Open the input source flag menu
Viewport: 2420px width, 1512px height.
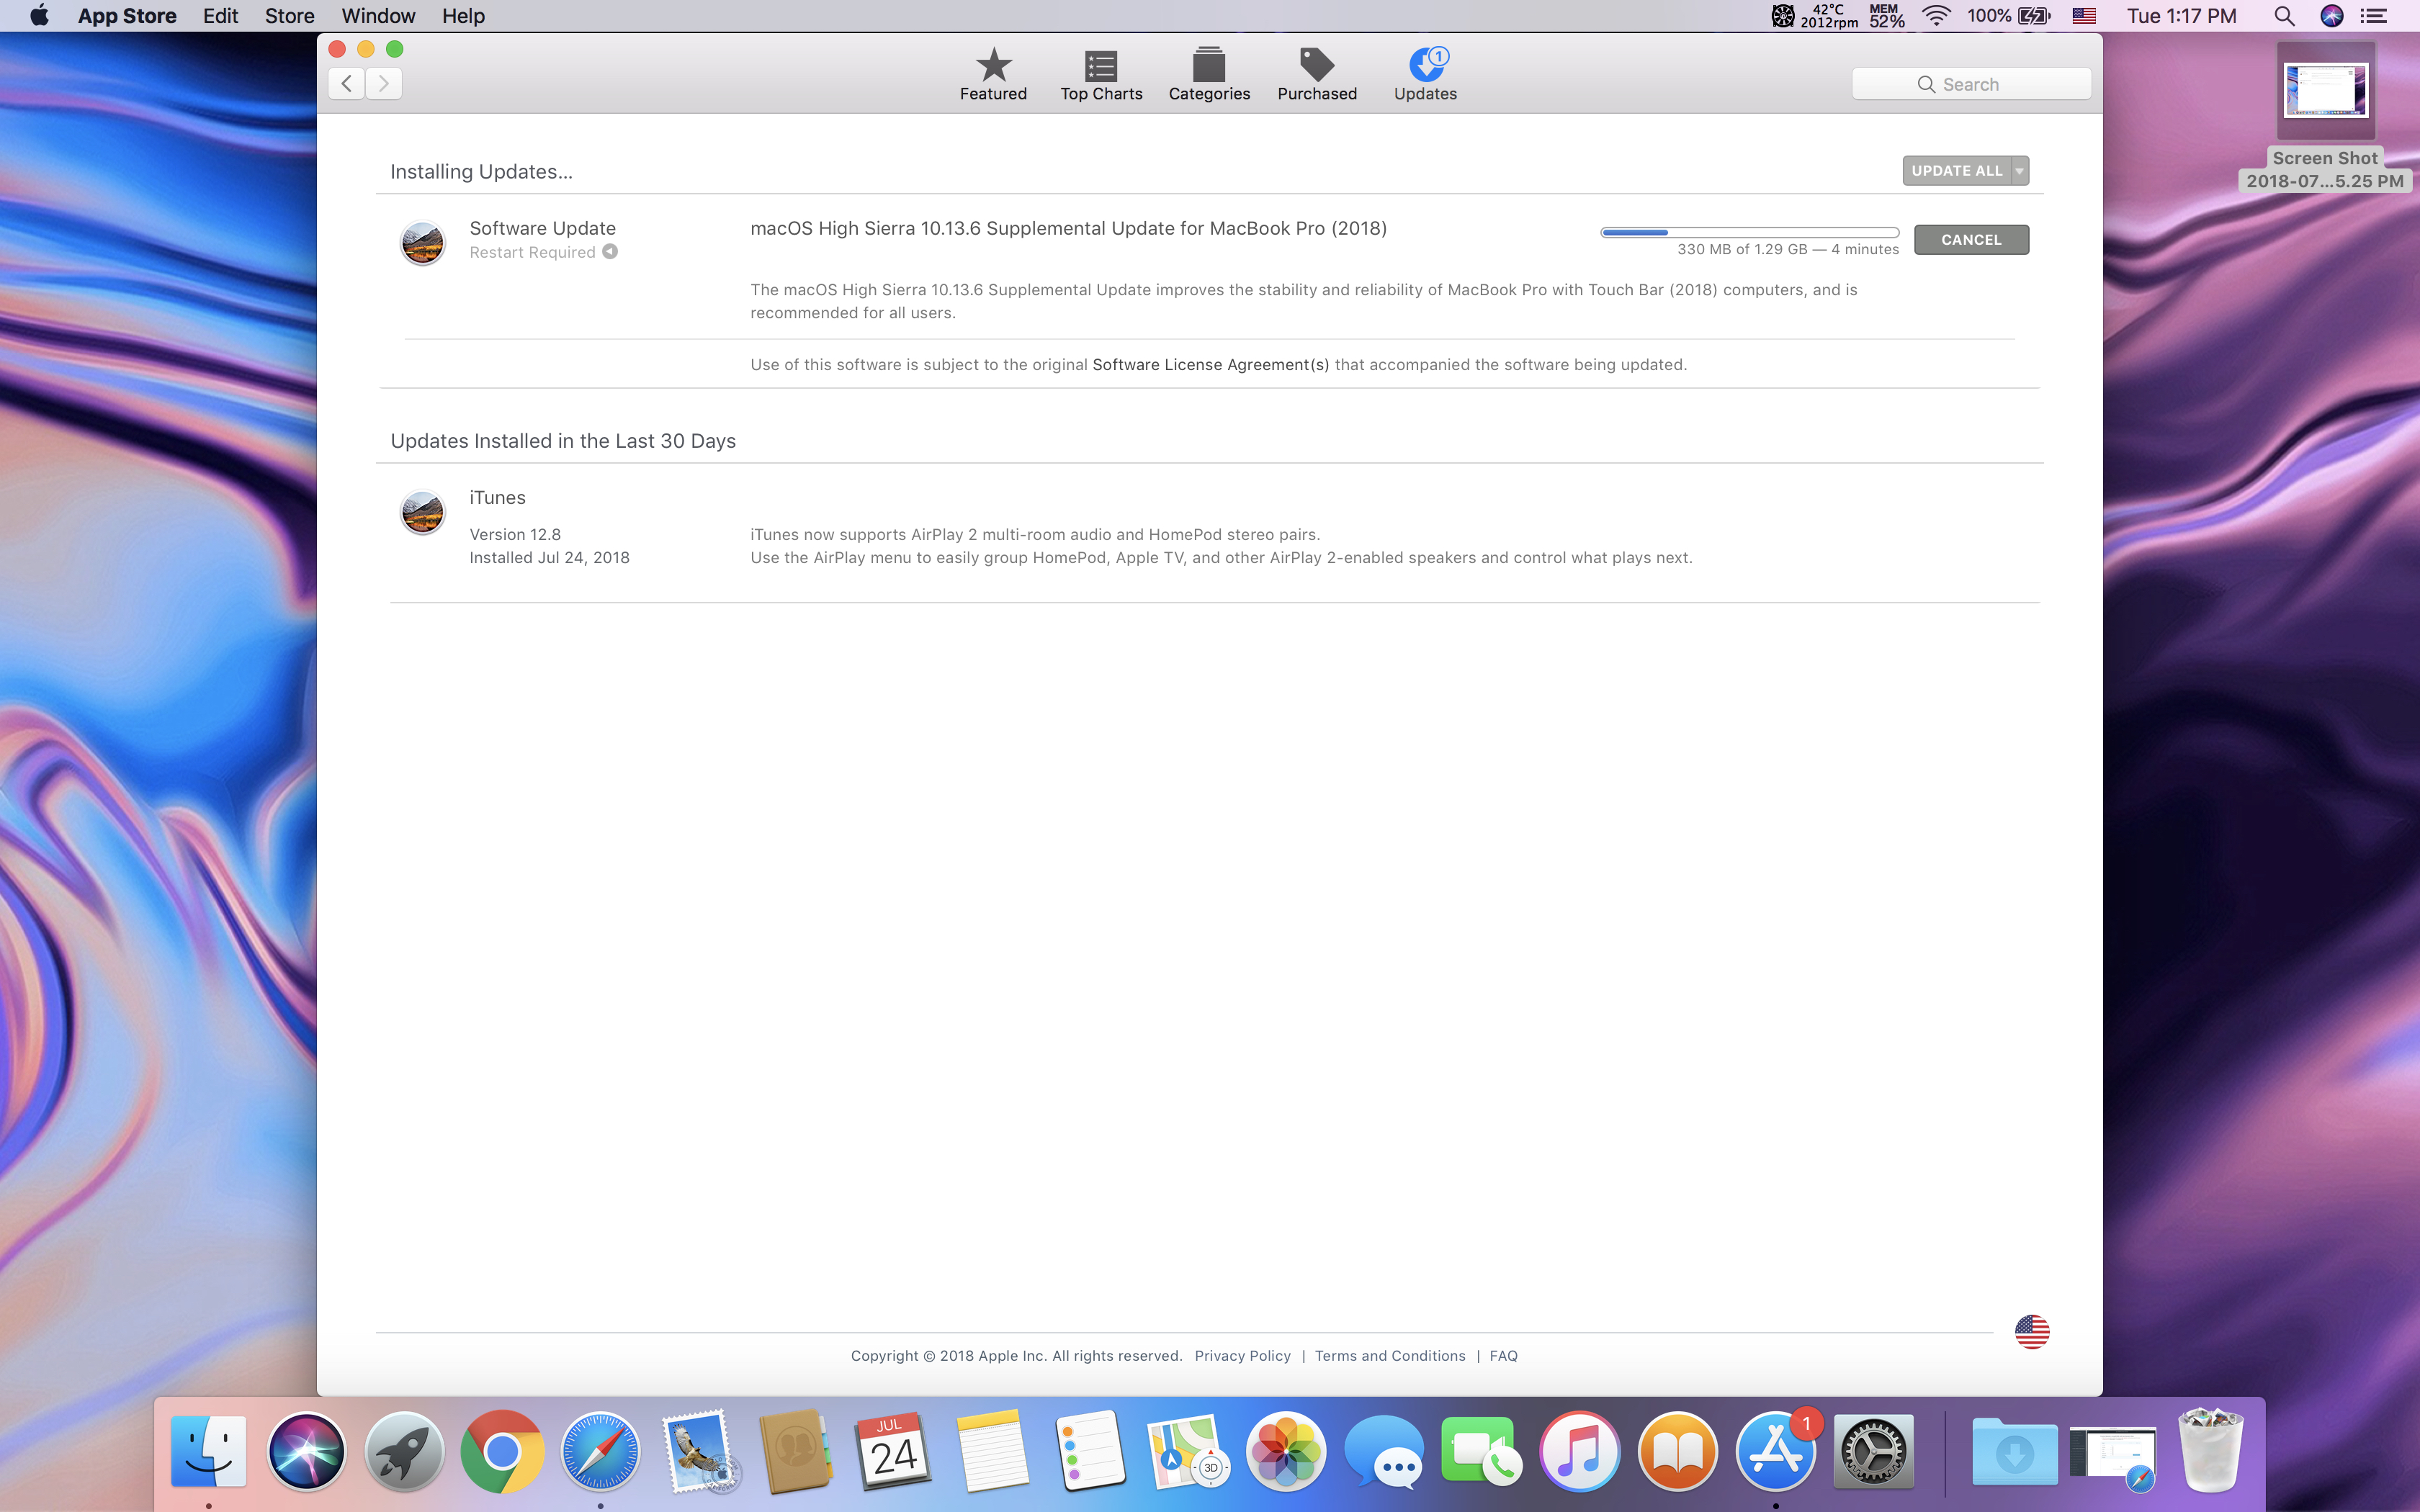(2084, 16)
